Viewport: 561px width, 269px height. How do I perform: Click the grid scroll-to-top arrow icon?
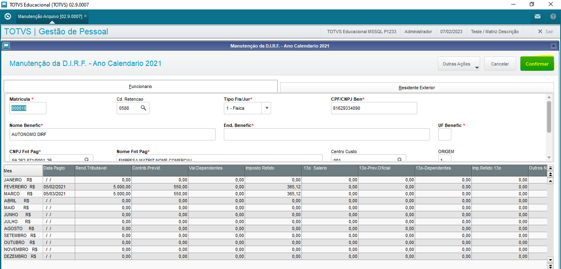(551, 168)
